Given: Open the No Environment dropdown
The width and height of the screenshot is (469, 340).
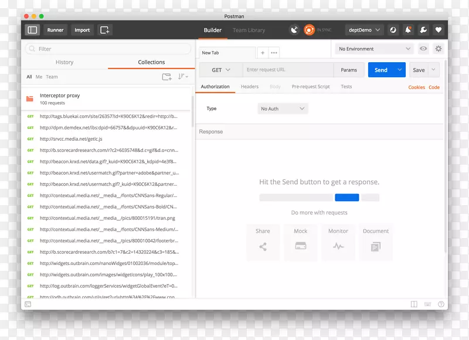Looking at the screenshot, I should coord(375,49).
